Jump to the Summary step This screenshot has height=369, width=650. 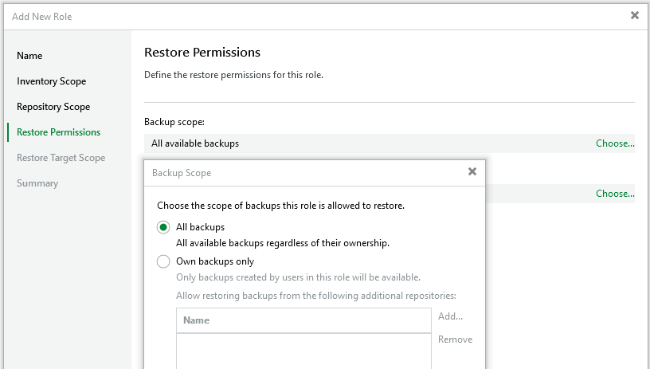(x=37, y=183)
